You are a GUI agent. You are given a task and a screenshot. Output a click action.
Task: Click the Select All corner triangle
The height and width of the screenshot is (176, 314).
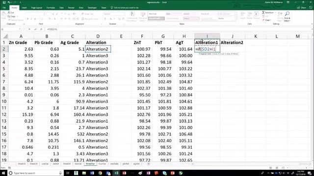tap(5, 36)
